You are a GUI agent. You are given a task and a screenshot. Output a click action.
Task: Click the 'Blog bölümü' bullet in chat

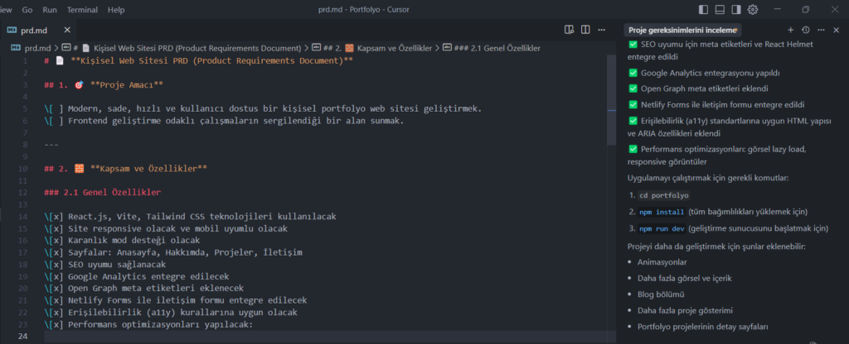[661, 294]
